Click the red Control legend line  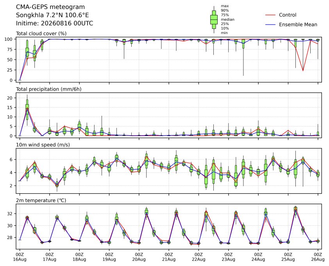pyautogui.click(x=270, y=15)
